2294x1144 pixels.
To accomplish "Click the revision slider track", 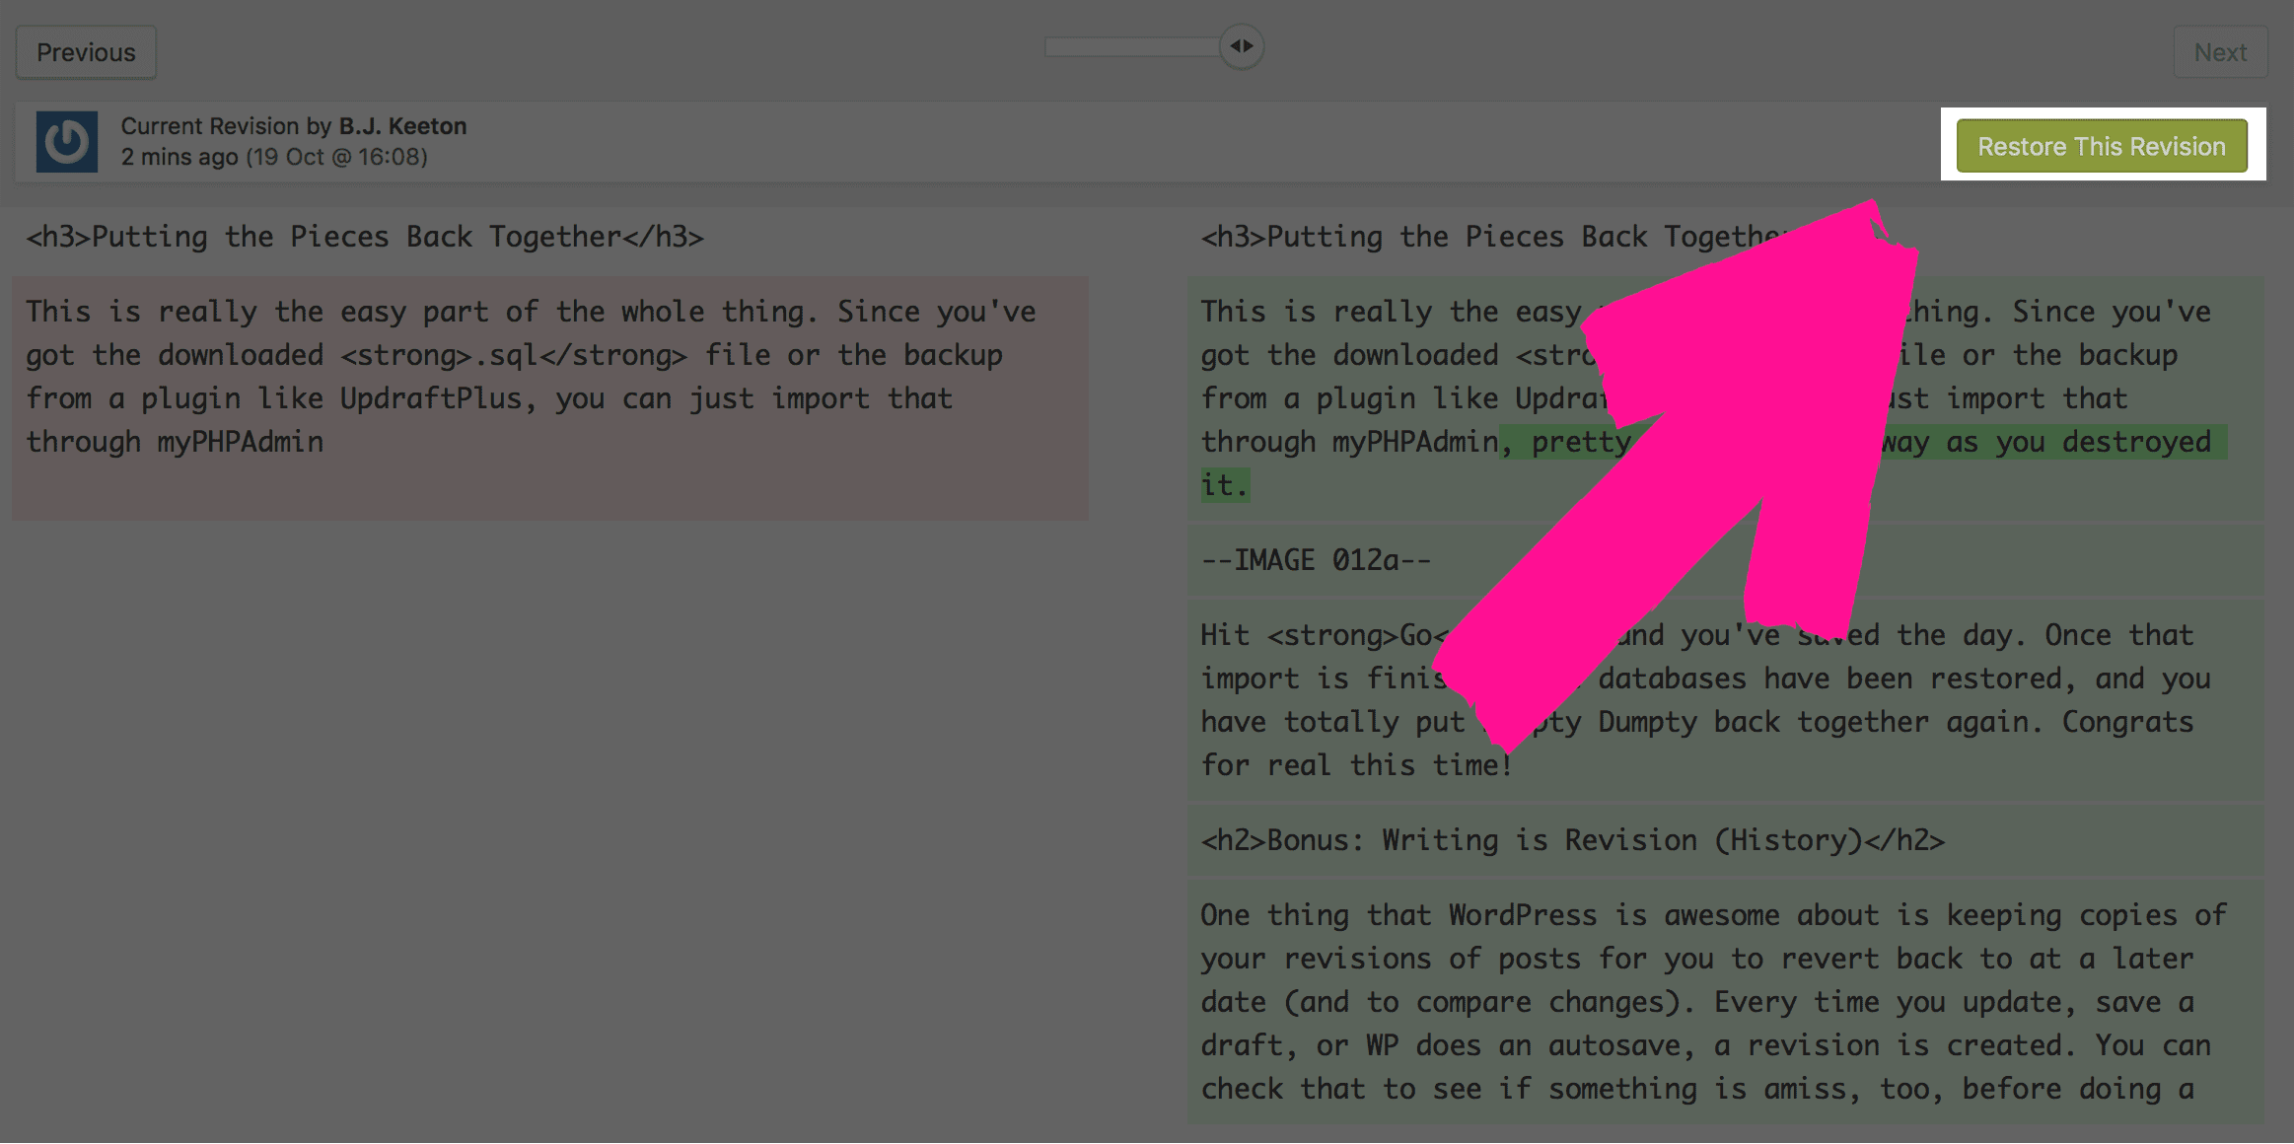I will 1130,47.
